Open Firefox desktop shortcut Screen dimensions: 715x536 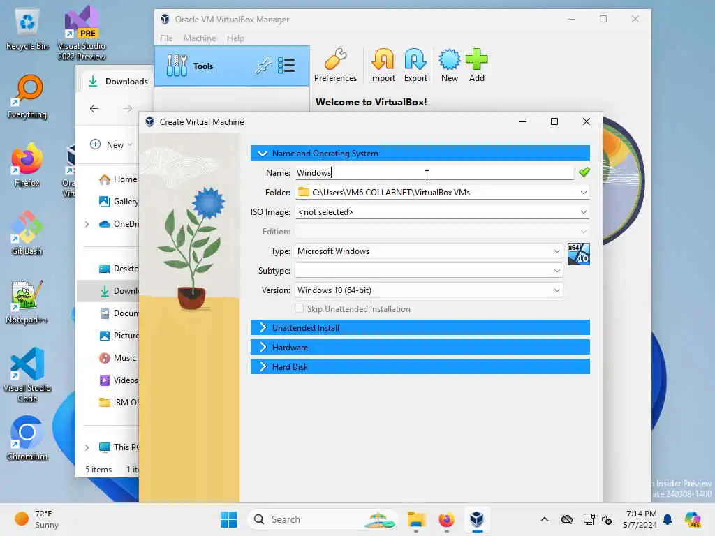(27, 165)
